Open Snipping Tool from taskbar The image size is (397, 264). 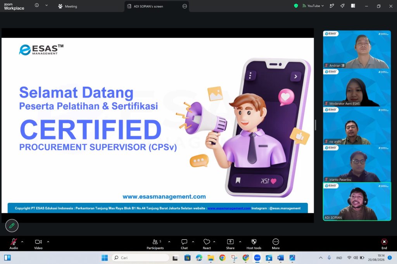coord(234,258)
